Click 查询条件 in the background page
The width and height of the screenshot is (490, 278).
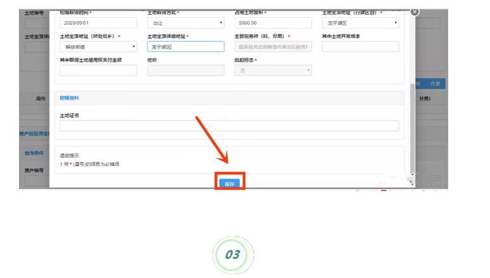click(x=34, y=153)
